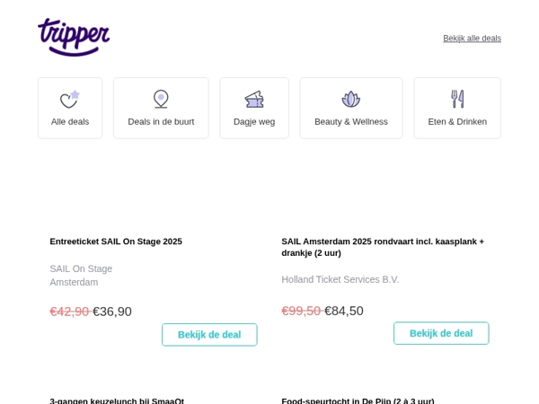The image size is (539, 404).
Task: Click the heart-star Alle deals icon
Action: tap(70, 100)
